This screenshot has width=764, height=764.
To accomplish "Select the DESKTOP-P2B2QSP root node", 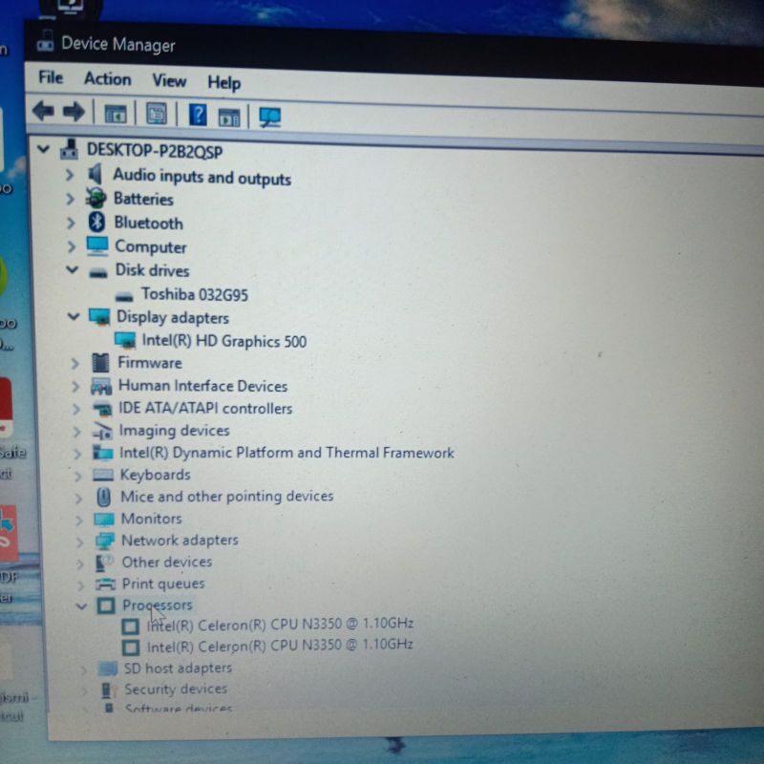I will pos(154,150).
